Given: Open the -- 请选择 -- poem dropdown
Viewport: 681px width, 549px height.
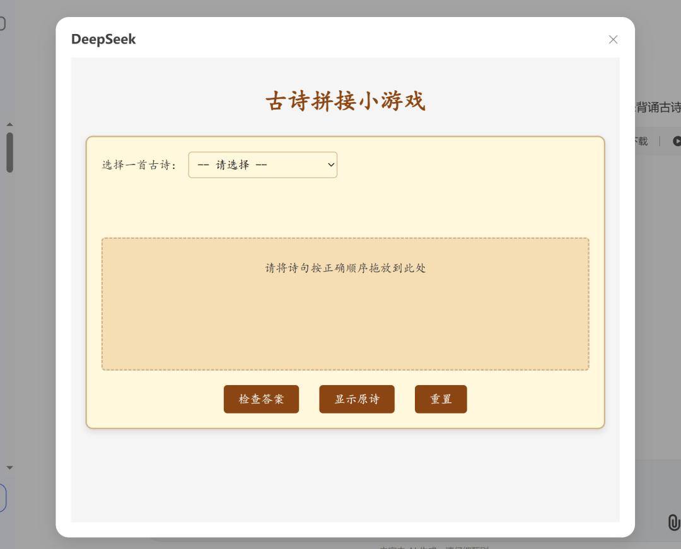Looking at the screenshot, I should click(x=262, y=165).
